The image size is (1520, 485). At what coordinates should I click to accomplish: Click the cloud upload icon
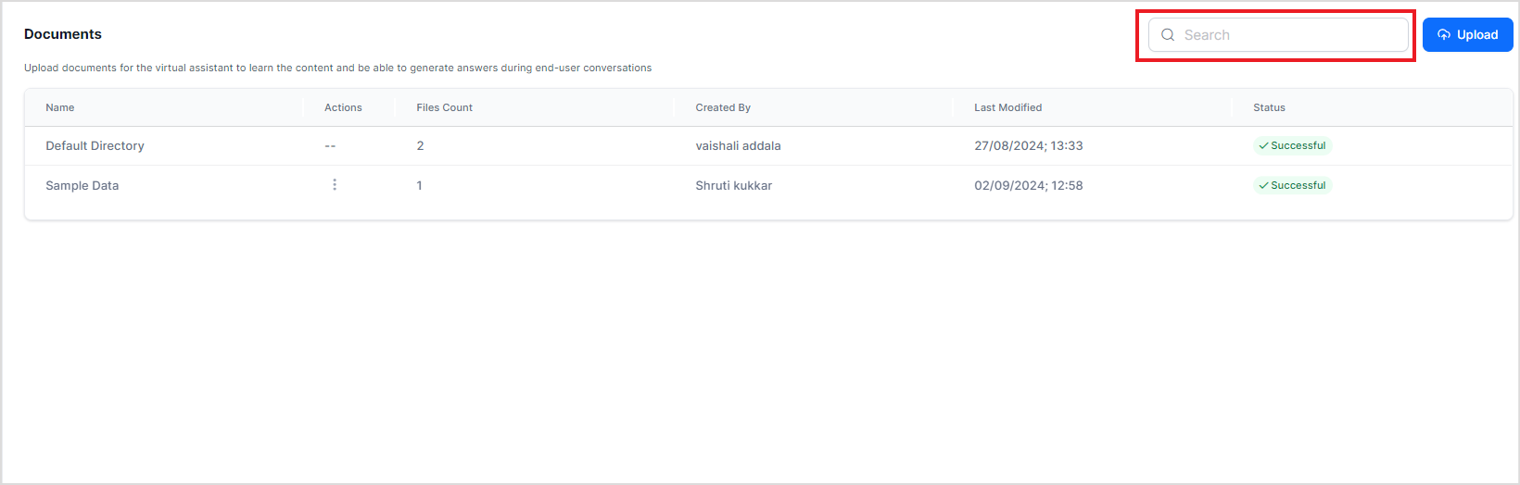coord(1443,35)
